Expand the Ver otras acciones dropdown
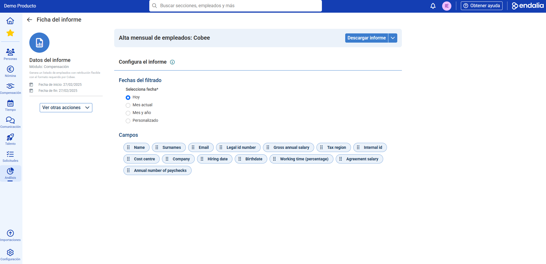The height and width of the screenshot is (264, 546). [x=66, y=108]
